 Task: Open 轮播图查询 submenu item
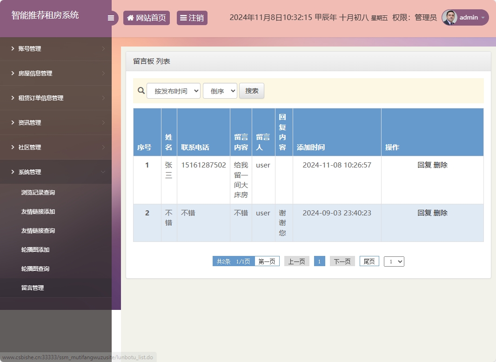click(x=35, y=269)
